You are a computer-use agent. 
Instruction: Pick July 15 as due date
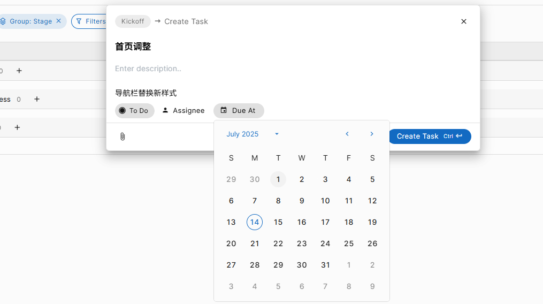(x=278, y=222)
